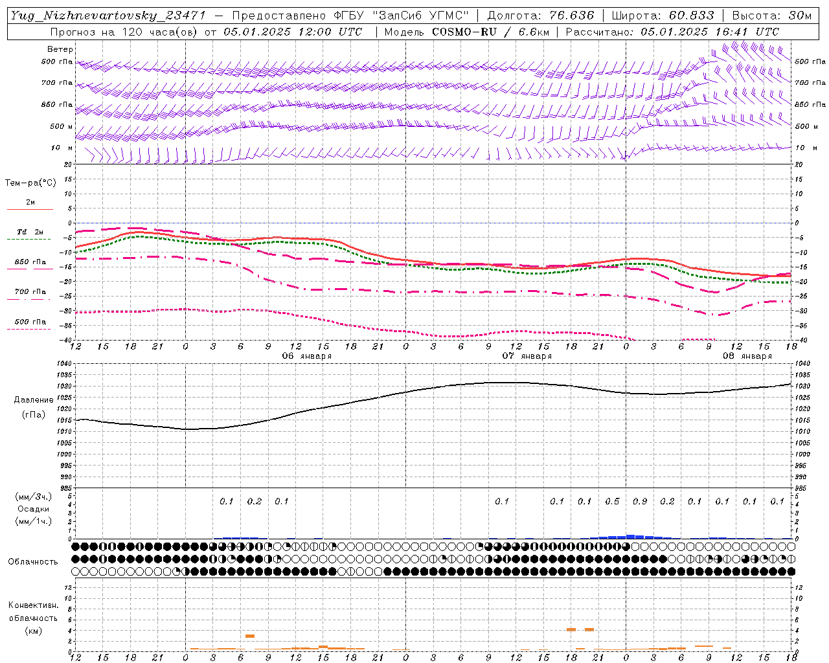Click the Облачность cloudiness label
Screen dimensions: 829x663
click(32, 561)
